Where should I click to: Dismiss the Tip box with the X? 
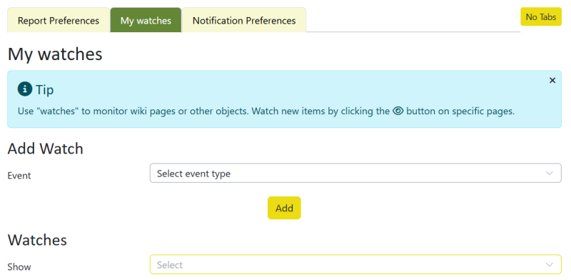click(x=552, y=81)
